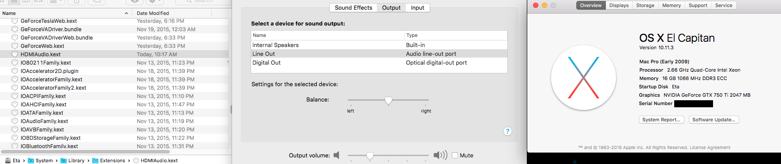
Task: Click the plugin icon of IOAccelerator2D.plugin
Action: (15, 71)
